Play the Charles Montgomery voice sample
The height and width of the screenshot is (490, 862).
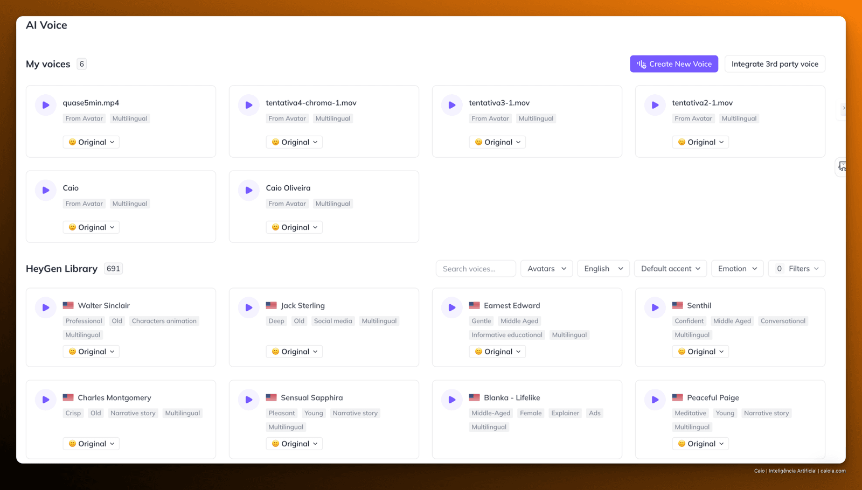pos(46,400)
